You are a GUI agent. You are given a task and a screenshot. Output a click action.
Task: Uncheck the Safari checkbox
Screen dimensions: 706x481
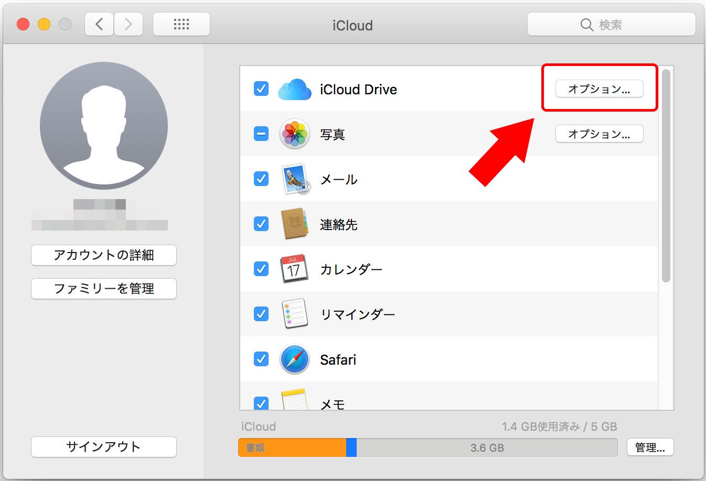(x=261, y=359)
